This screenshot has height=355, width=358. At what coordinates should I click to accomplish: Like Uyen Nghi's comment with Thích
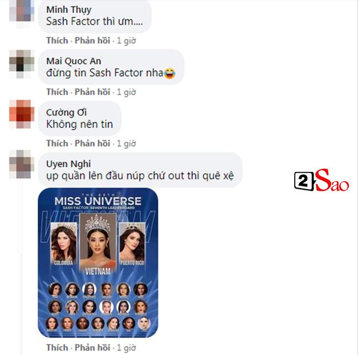57,348
